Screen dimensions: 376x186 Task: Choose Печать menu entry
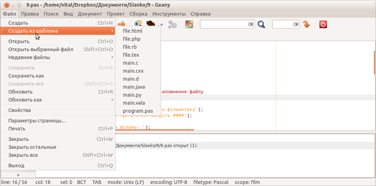coord(58,129)
